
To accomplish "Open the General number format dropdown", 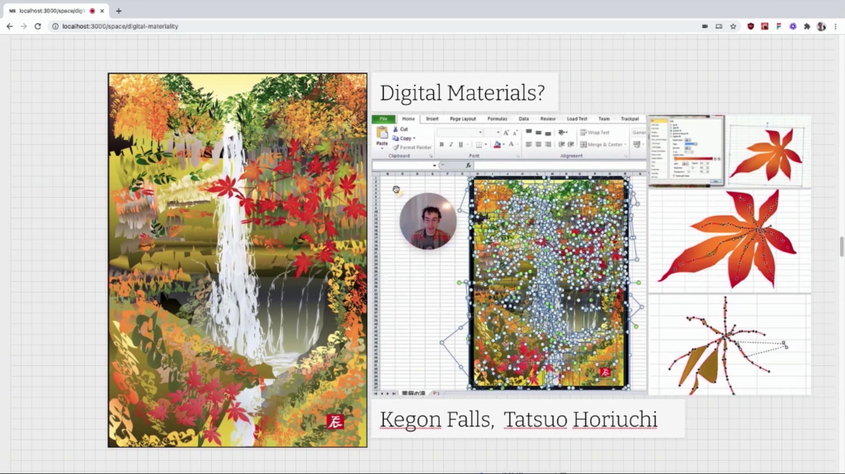I will click(640, 133).
